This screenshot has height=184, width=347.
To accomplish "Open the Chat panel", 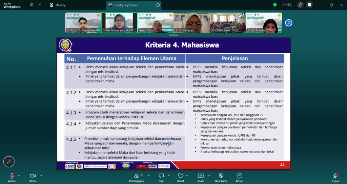I will point(161,178).
